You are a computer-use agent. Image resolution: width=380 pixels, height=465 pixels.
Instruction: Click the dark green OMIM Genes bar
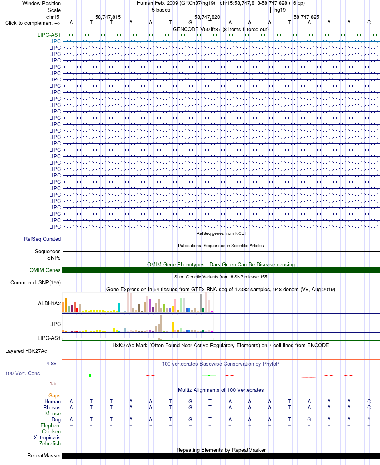(x=221, y=270)
